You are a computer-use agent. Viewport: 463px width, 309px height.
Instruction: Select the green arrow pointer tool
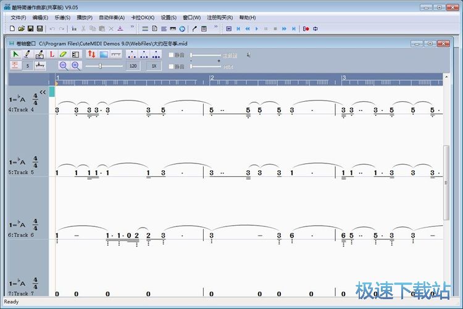[x=15, y=54]
